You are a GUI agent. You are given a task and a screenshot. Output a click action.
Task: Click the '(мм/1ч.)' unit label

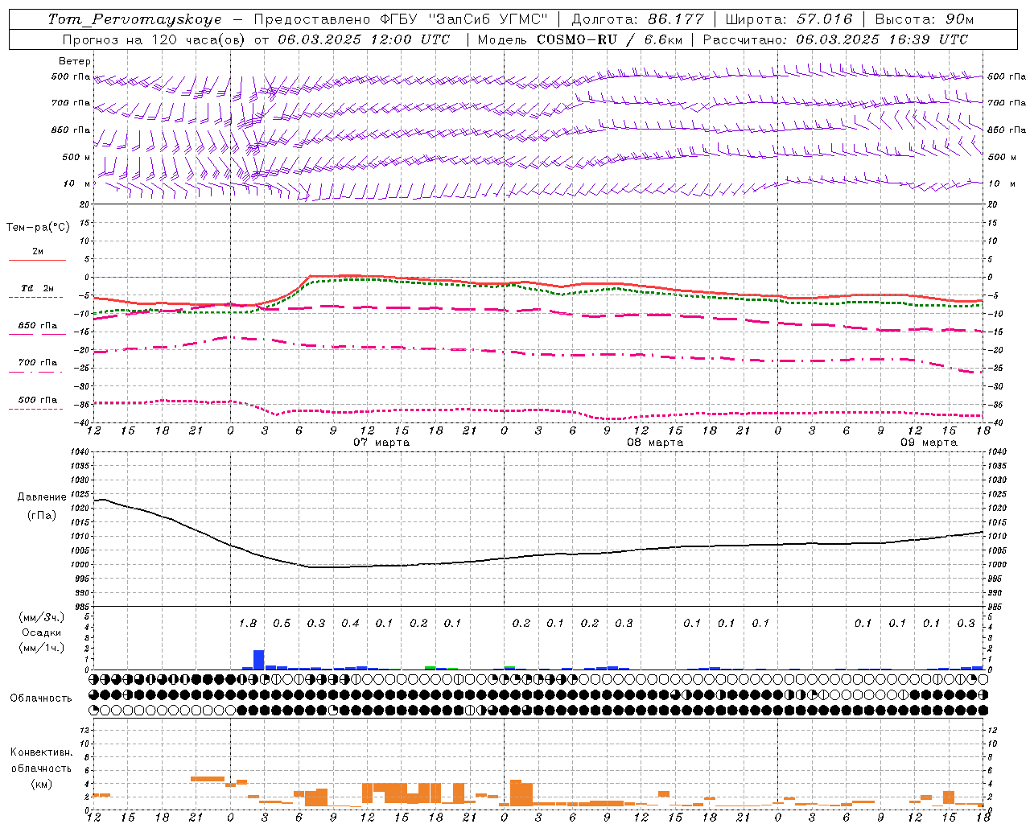coord(41,647)
